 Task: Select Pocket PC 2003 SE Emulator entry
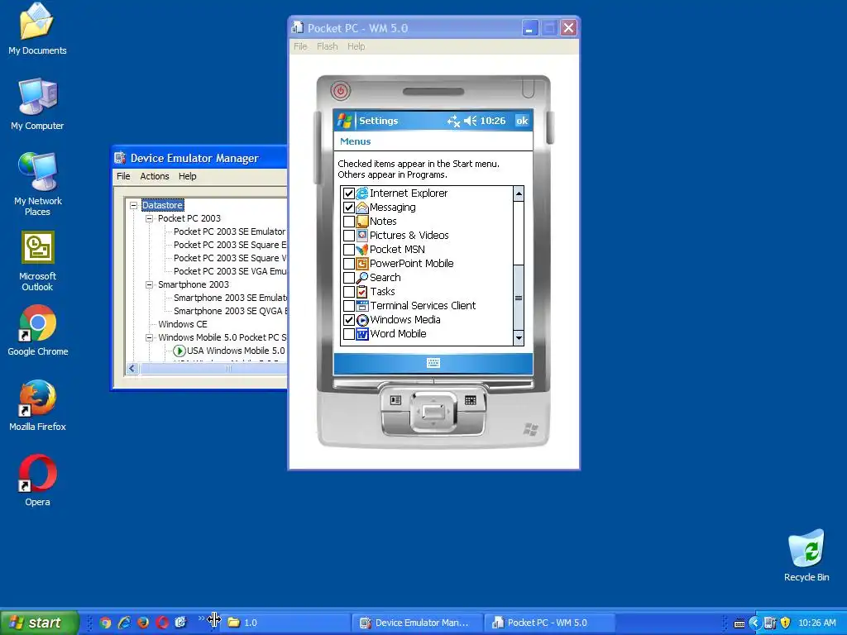click(229, 232)
